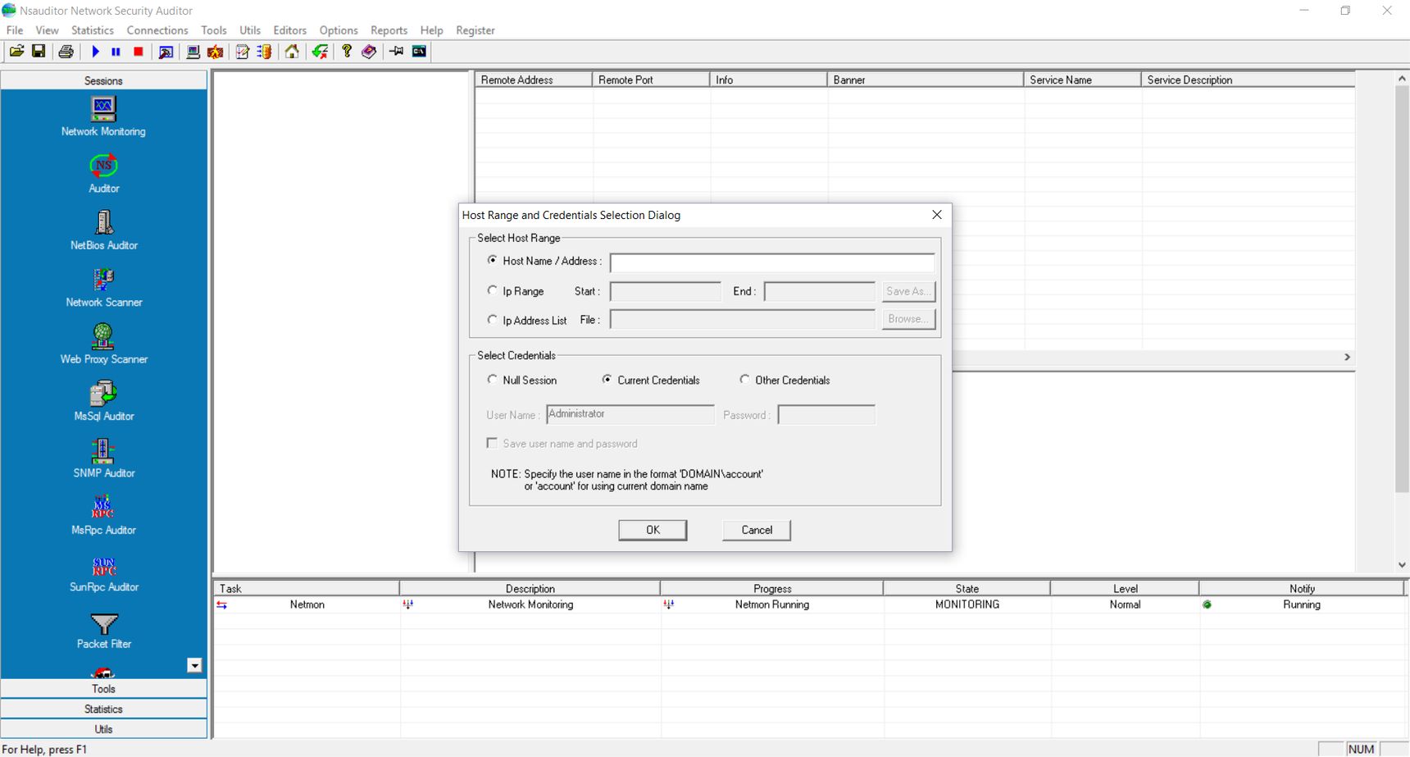Click the Save As... button
The width and height of the screenshot is (1410, 757).
click(x=908, y=291)
